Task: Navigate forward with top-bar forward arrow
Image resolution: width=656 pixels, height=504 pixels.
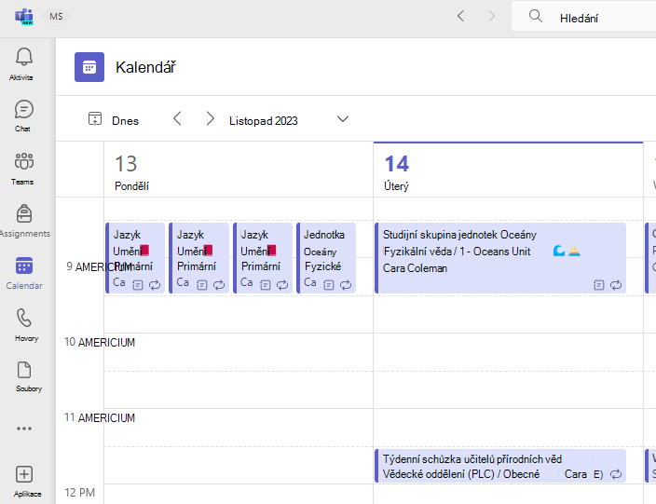Action: coord(492,17)
